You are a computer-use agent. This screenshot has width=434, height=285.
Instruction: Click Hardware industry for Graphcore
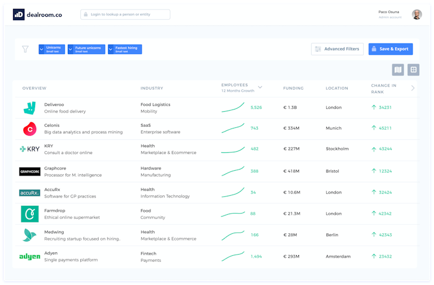point(151,168)
